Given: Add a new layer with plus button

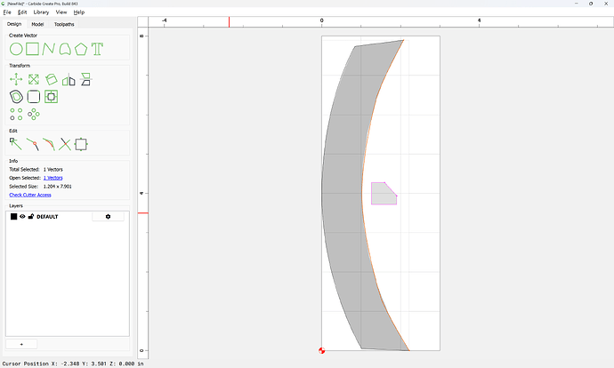Looking at the screenshot, I should pyautogui.click(x=21, y=344).
